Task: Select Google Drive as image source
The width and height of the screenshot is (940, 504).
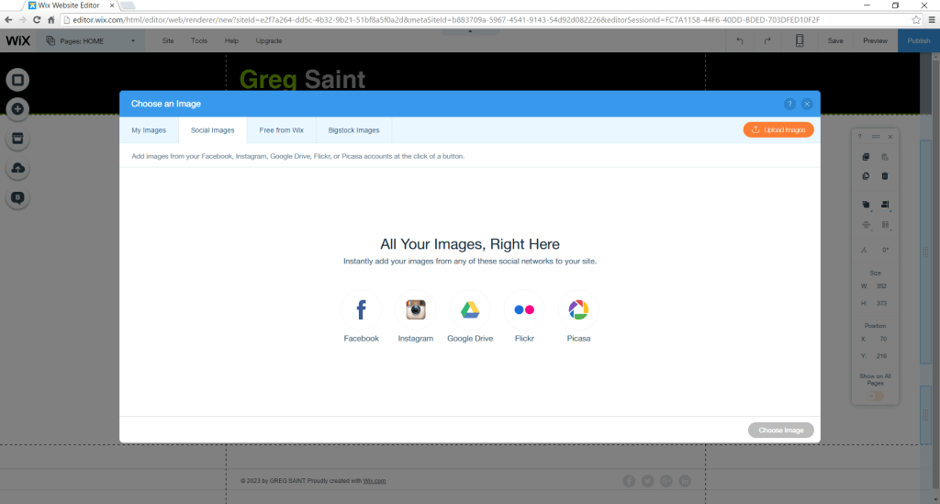Action: tap(470, 309)
